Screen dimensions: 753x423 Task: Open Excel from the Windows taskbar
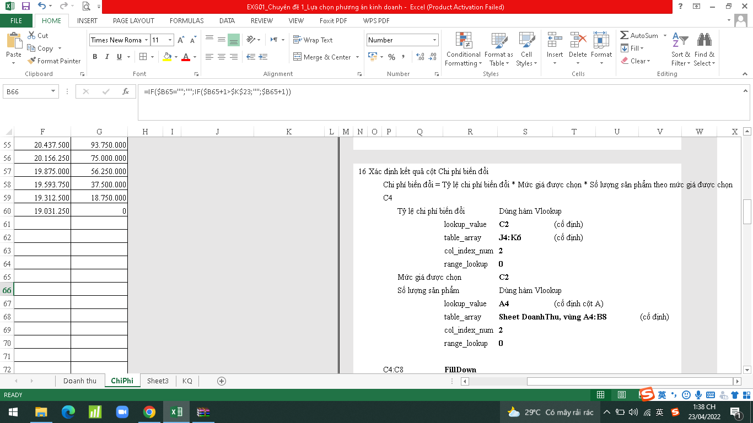pos(176,412)
